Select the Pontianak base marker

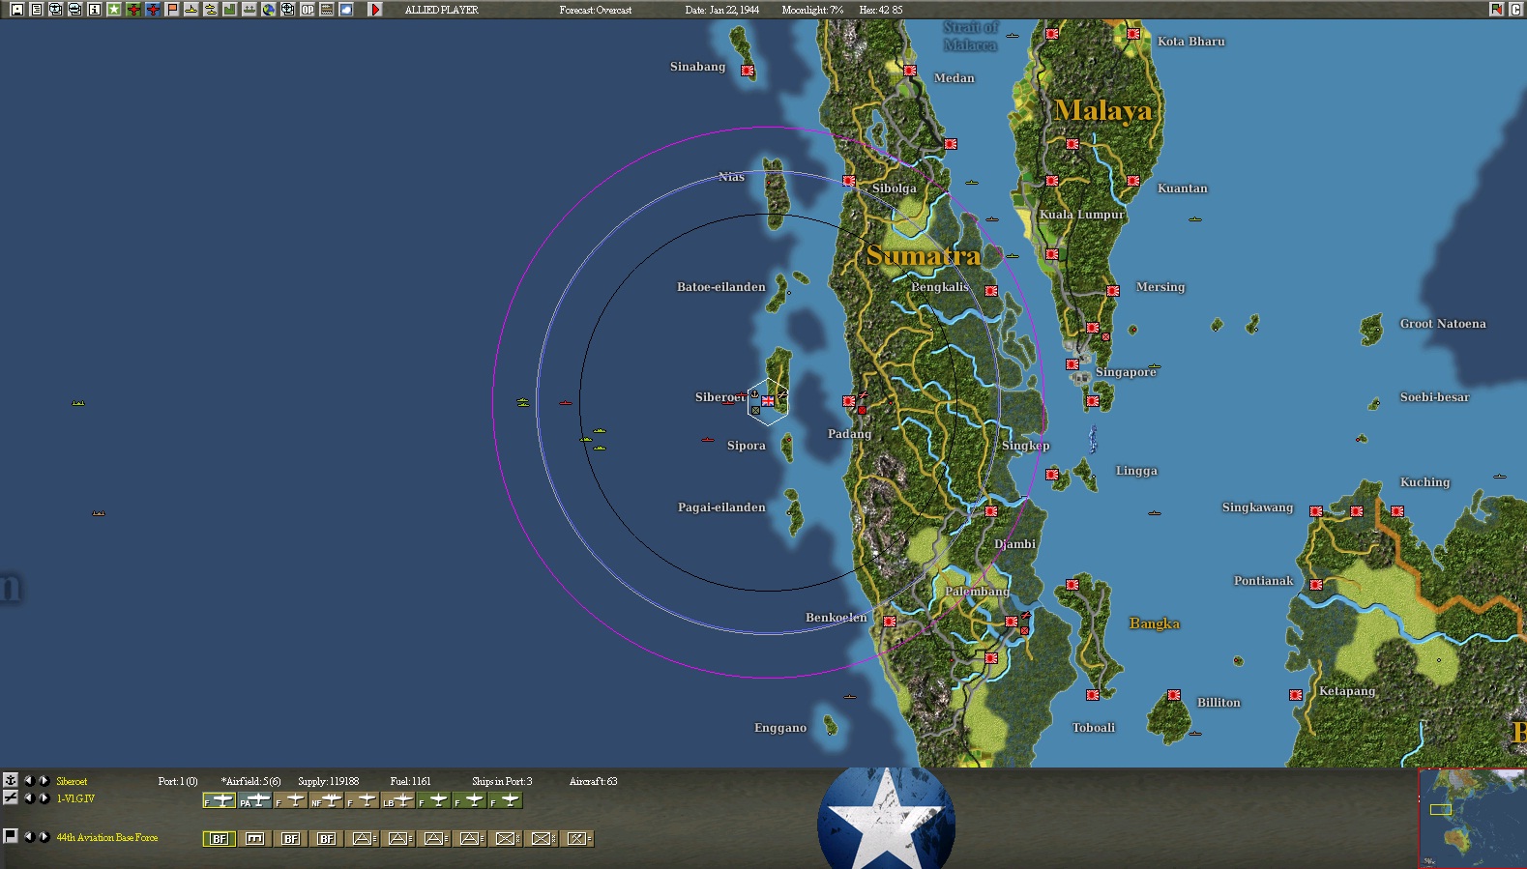(1316, 585)
